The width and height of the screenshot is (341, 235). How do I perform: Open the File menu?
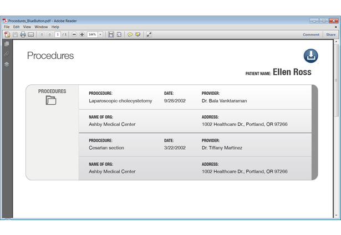point(7,27)
